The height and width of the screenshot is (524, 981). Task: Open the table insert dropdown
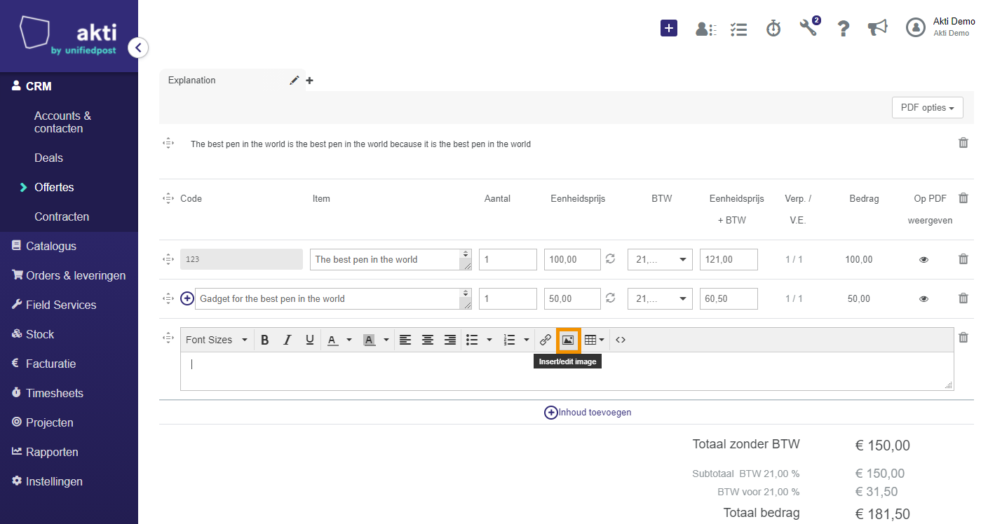[595, 340]
